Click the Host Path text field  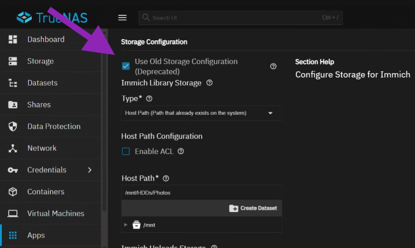tap(200, 192)
